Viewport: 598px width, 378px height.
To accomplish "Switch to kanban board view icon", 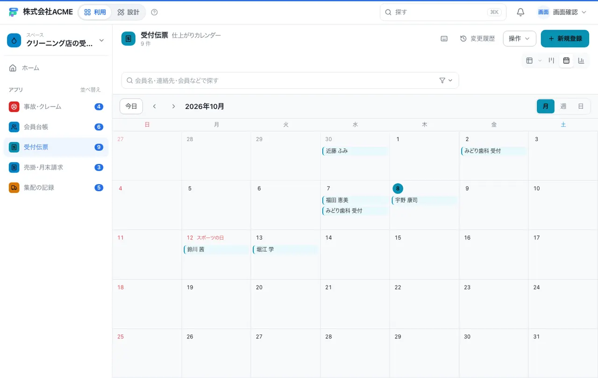I will click(551, 60).
